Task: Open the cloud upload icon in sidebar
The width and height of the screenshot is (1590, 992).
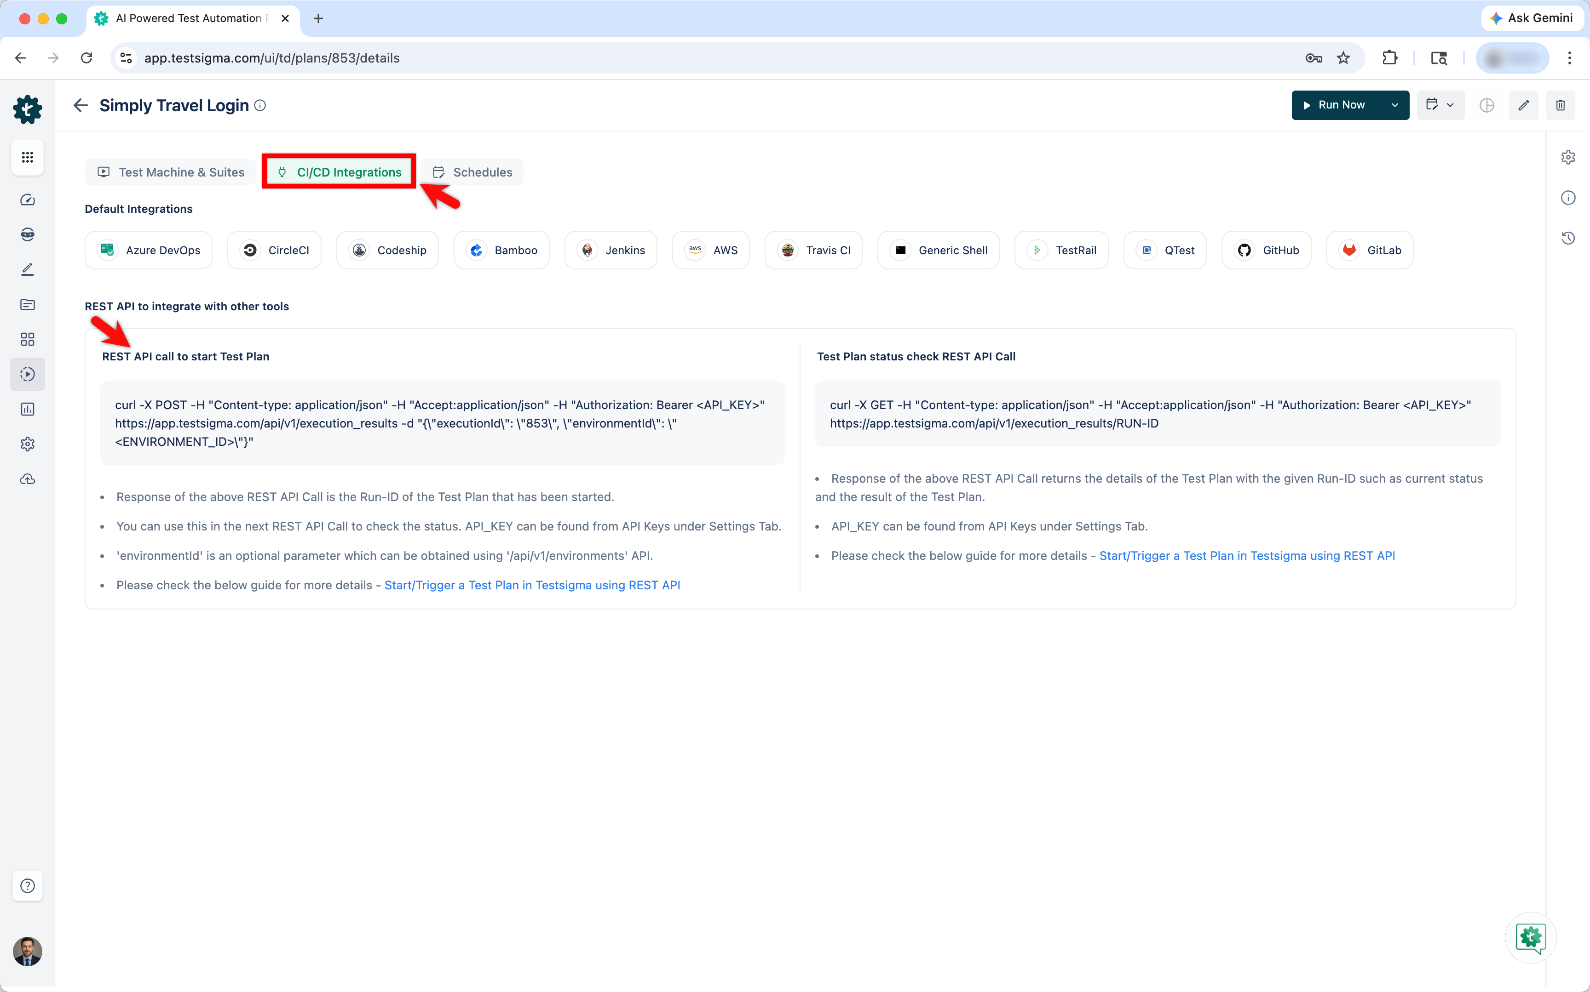Action: 28,479
